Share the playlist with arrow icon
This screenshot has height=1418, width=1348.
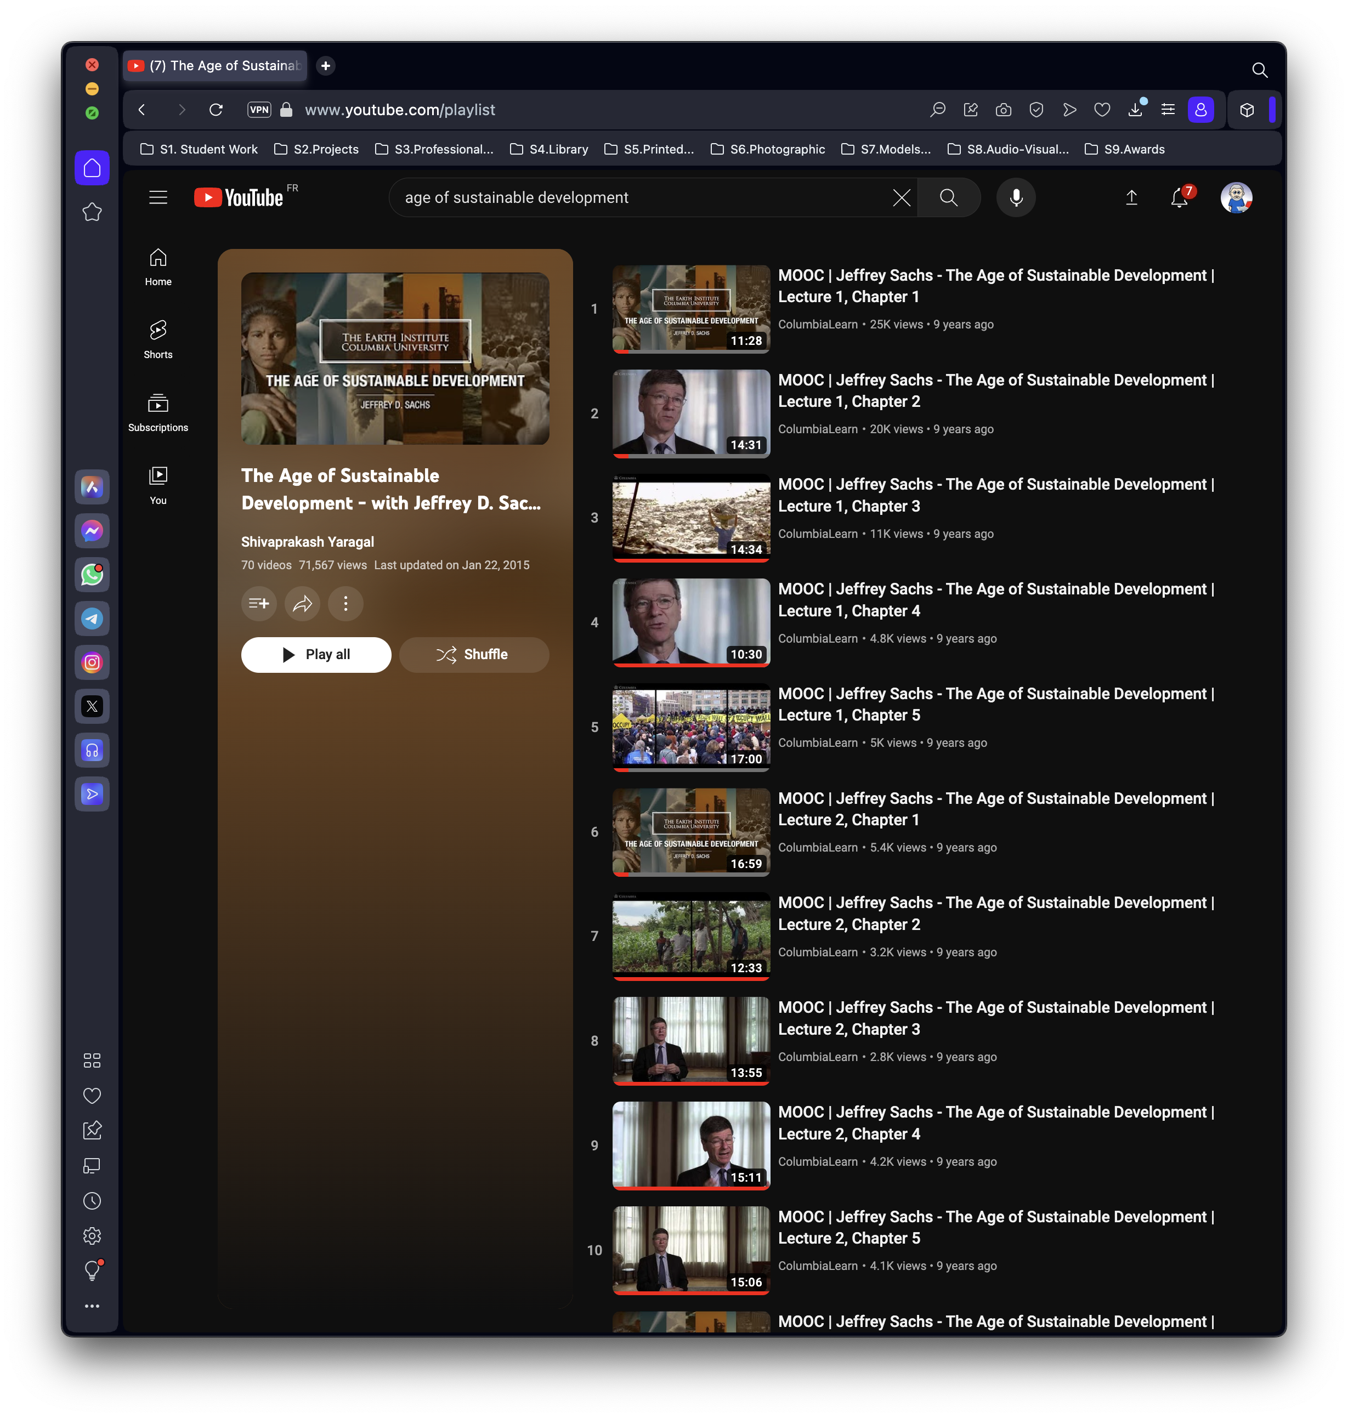point(303,603)
